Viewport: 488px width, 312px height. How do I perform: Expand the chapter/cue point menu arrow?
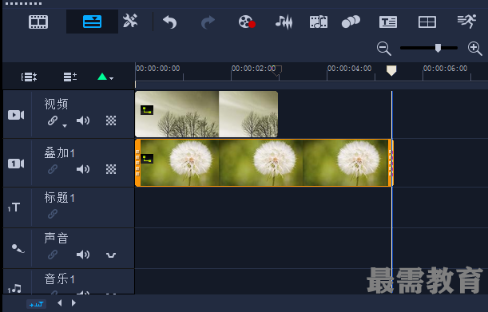coord(112,78)
